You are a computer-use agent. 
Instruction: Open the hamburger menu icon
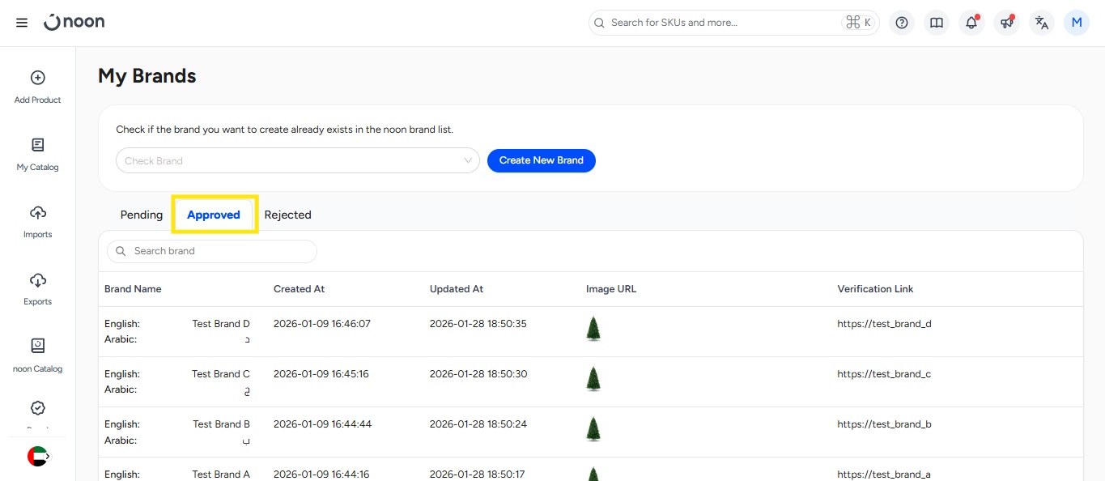22,23
